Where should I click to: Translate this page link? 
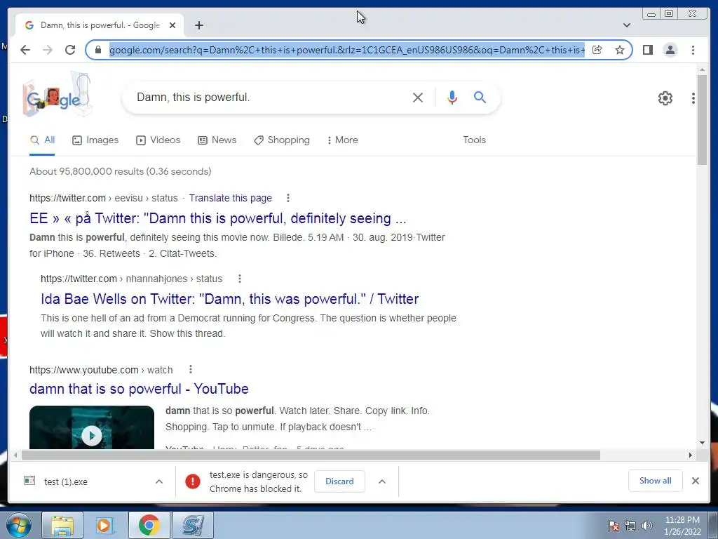tap(230, 198)
